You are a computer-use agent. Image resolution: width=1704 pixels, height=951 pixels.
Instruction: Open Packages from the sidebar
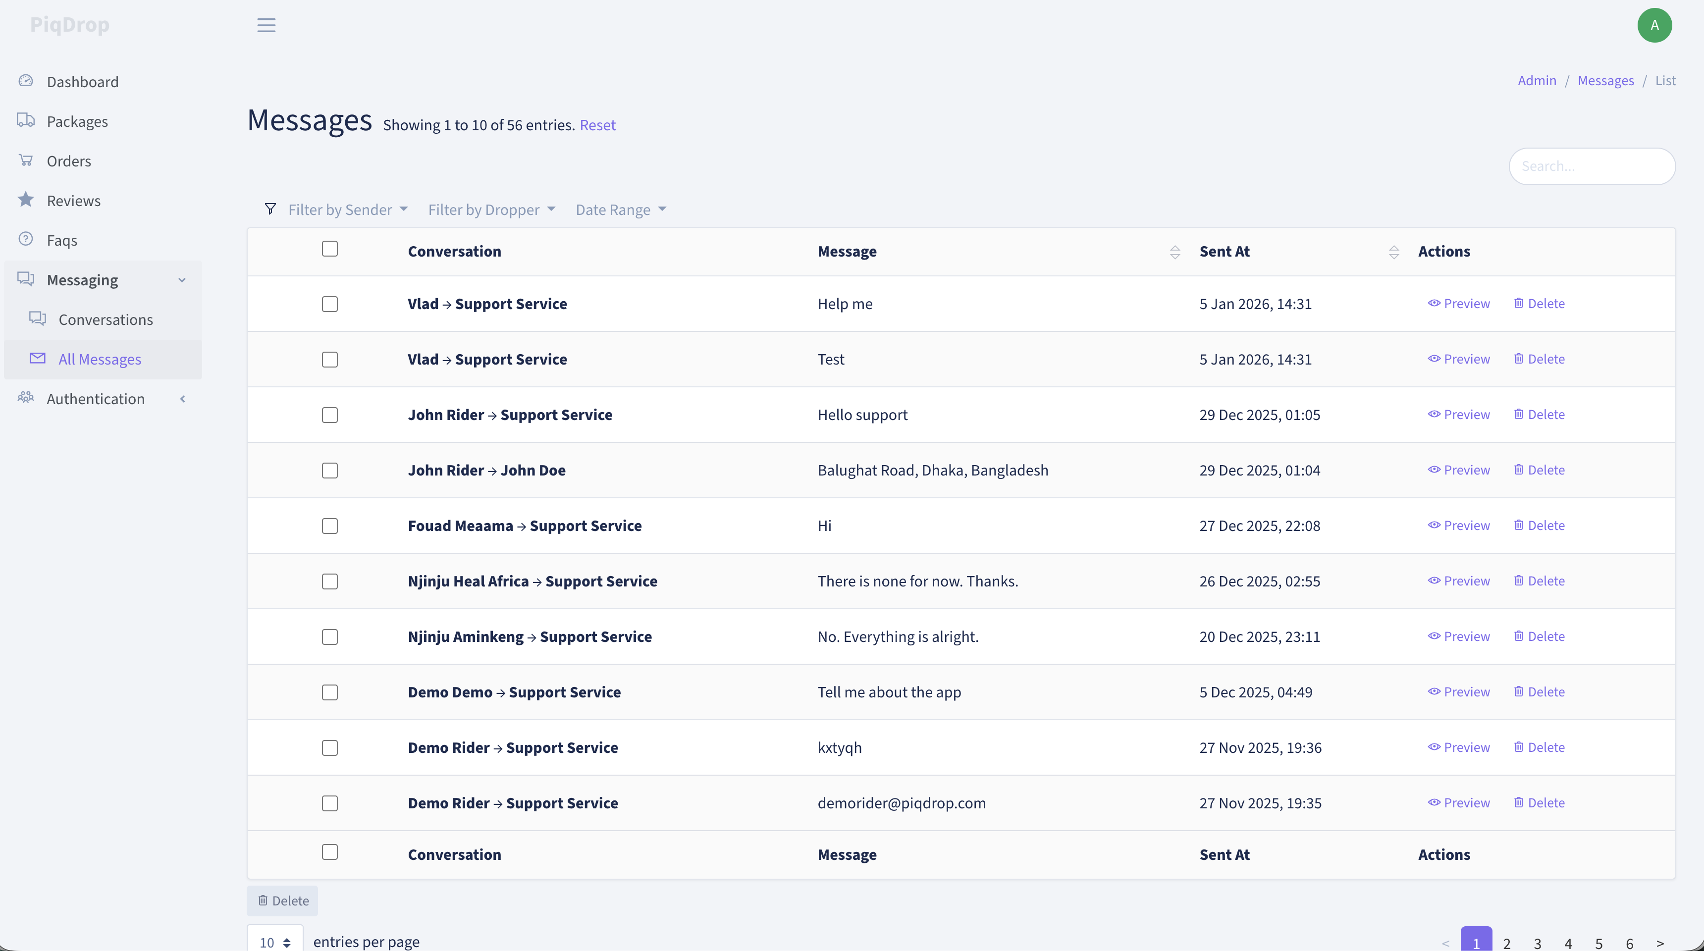click(77, 122)
